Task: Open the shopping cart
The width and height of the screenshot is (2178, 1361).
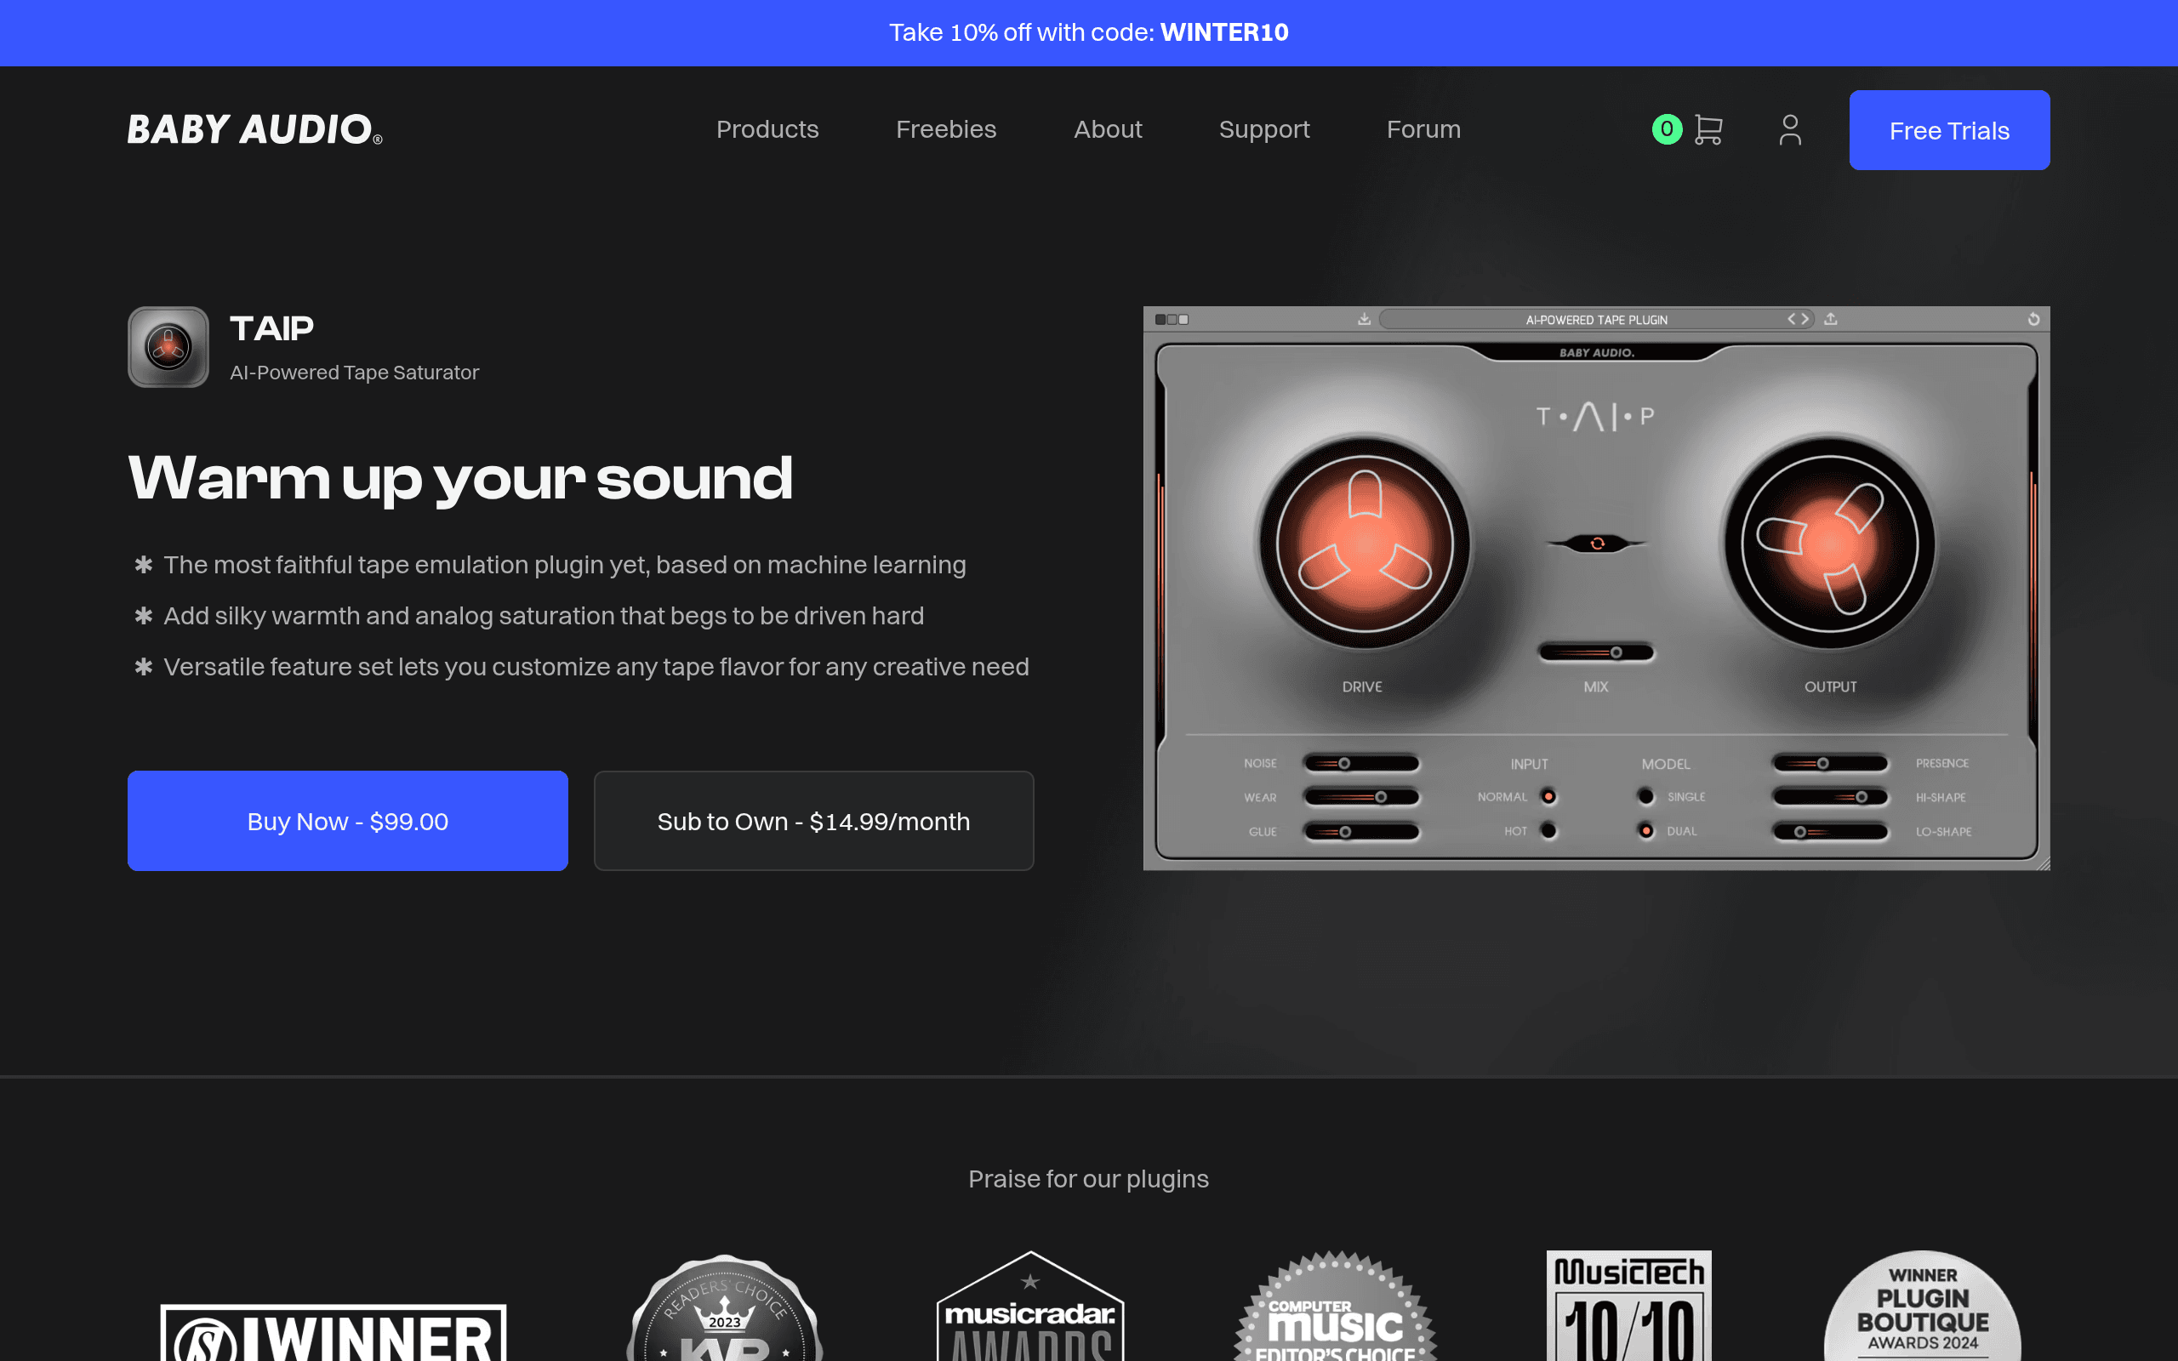Action: click(x=1708, y=129)
